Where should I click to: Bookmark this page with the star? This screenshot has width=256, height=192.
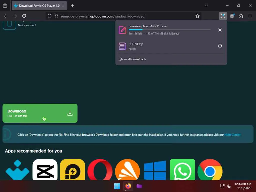coord(197,16)
